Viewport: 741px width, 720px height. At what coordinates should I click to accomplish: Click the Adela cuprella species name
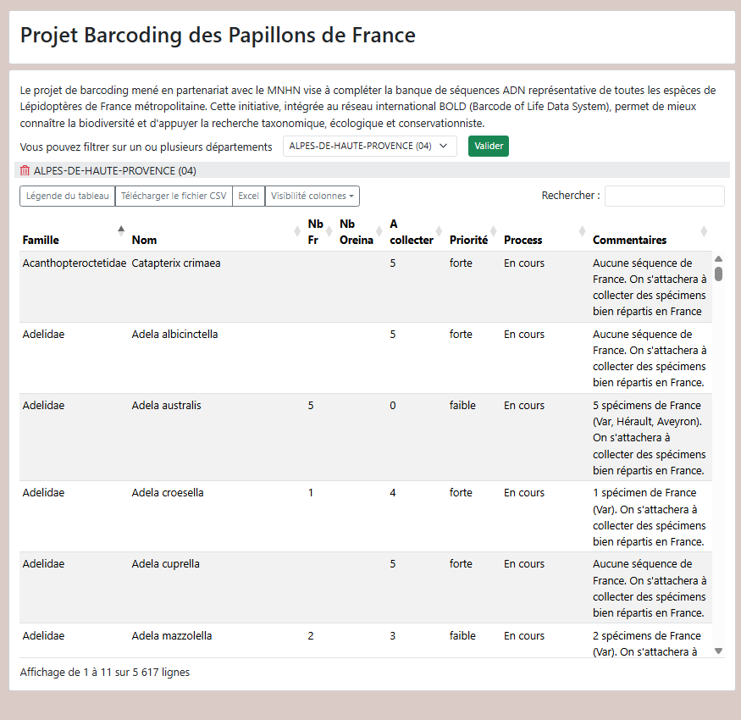[x=165, y=564]
